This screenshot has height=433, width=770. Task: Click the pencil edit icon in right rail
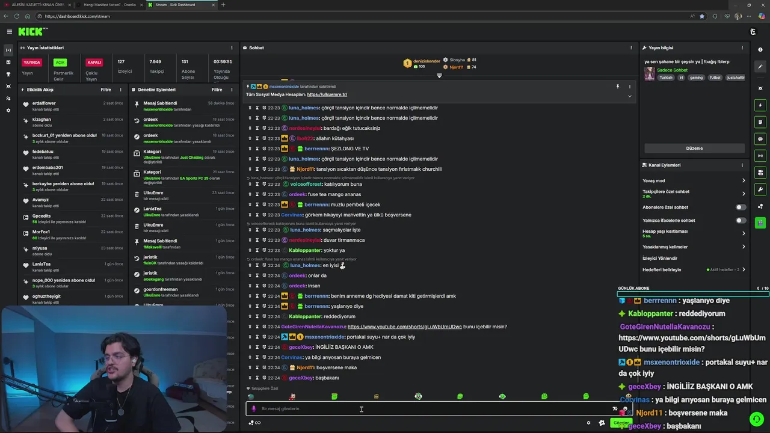[760, 67]
